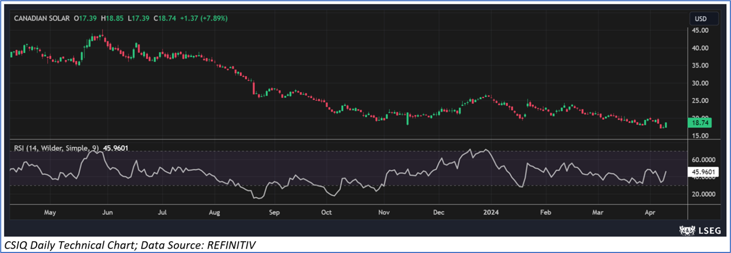Click the 60.0000 RSI axis label
This screenshot has height=253, width=731.
point(702,160)
